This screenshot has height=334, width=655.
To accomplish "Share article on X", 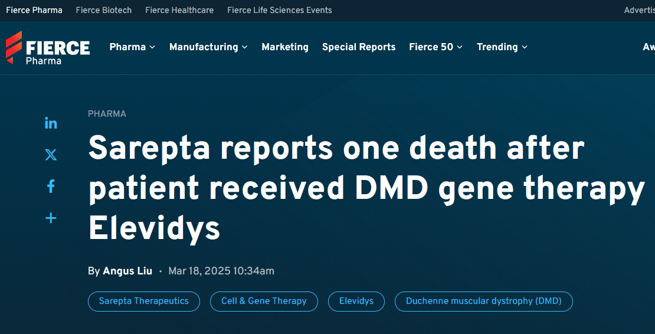I will pos(51,155).
